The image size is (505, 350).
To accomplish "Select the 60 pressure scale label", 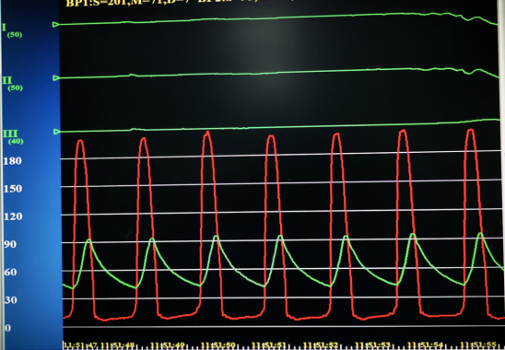I will click(11, 273).
